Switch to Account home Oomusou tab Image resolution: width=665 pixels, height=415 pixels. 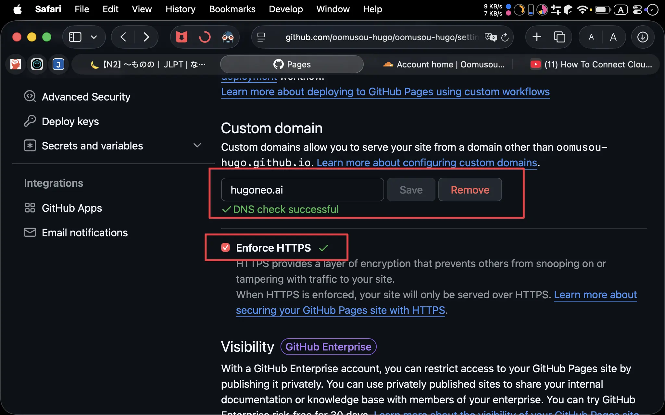(x=443, y=64)
